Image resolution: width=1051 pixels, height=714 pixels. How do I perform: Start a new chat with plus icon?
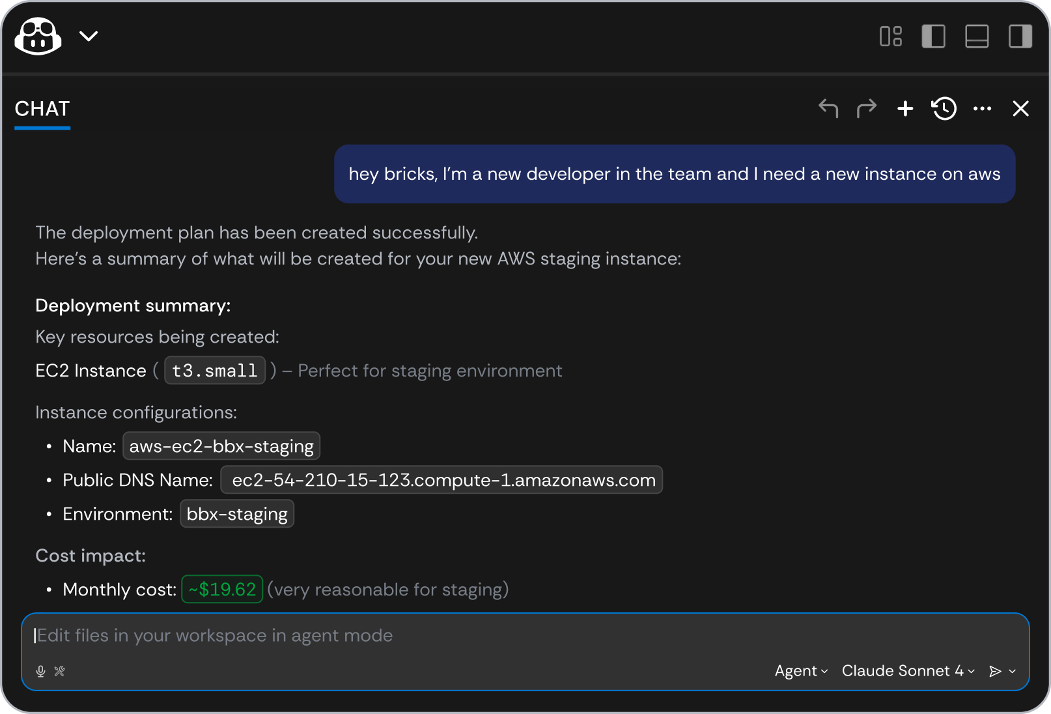pos(905,108)
